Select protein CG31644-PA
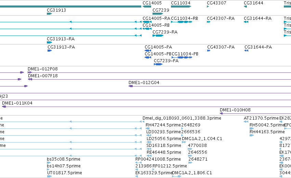This screenshot has height=178, width=291. coord(246,51)
